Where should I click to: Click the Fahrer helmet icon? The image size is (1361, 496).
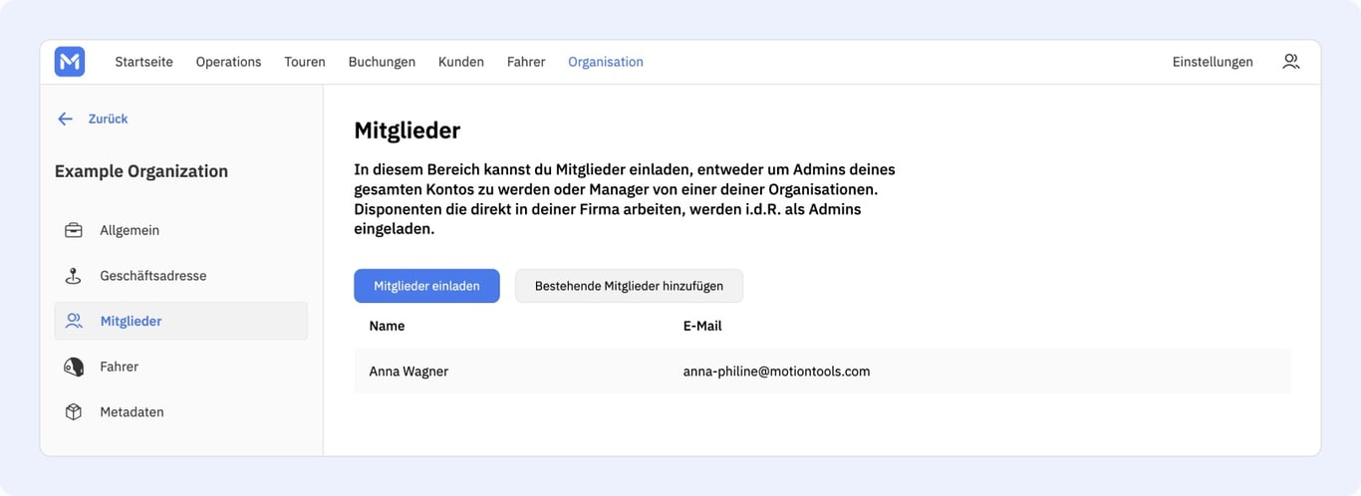pyautogui.click(x=74, y=367)
